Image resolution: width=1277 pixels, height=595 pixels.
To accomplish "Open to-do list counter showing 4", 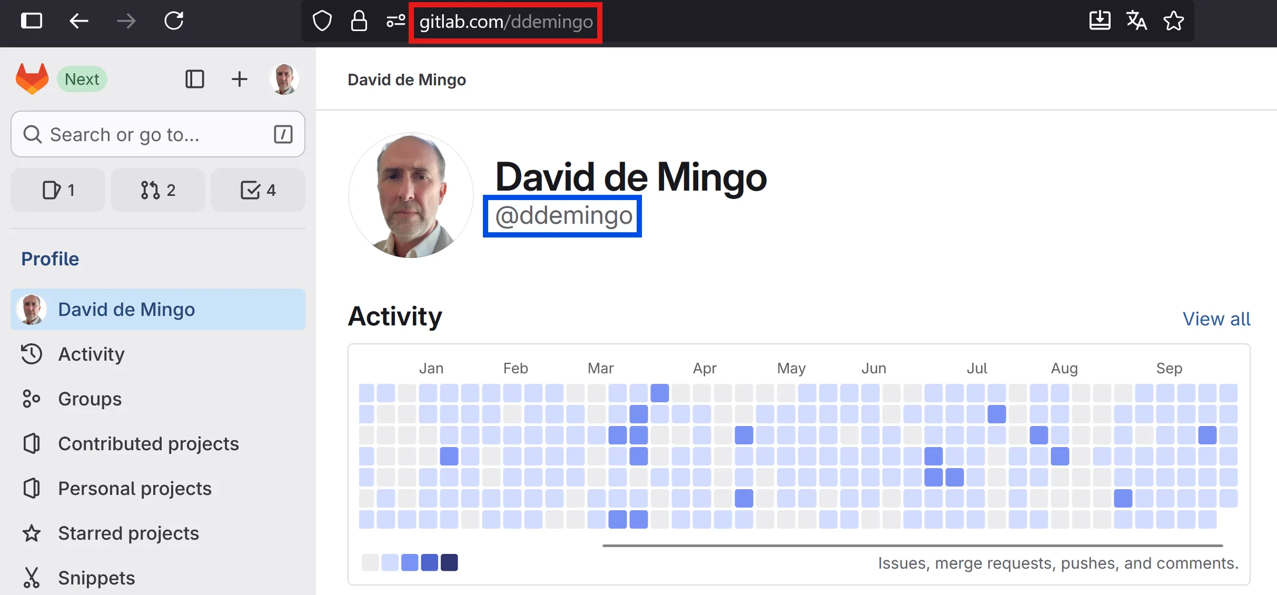I will click(258, 190).
